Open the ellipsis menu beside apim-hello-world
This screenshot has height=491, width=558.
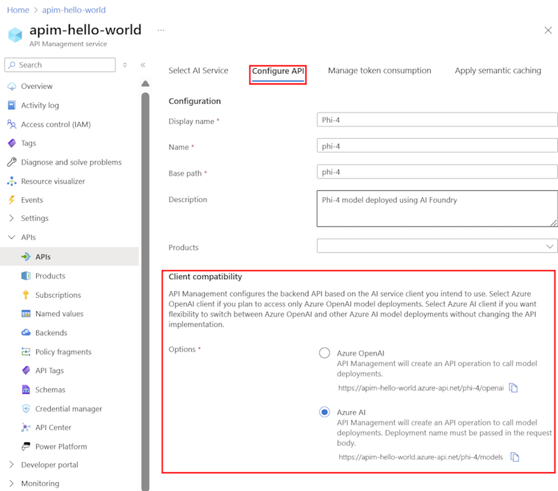161,30
